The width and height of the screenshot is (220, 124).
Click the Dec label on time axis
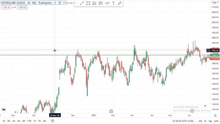coord(73,115)
